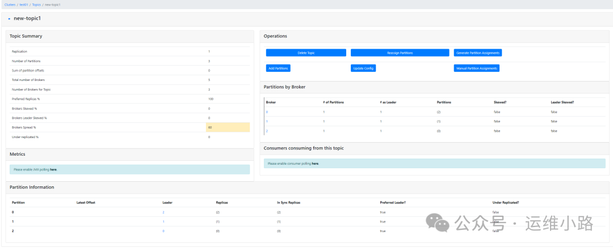Image resolution: width=613 pixels, height=248 pixels.
Task: Click the Partitions by Broker heading
Action: pos(284,87)
